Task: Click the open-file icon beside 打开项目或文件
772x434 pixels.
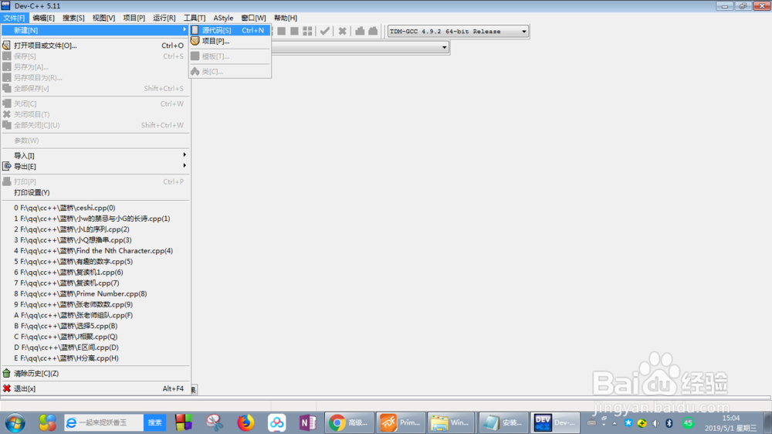Action: coord(6,46)
